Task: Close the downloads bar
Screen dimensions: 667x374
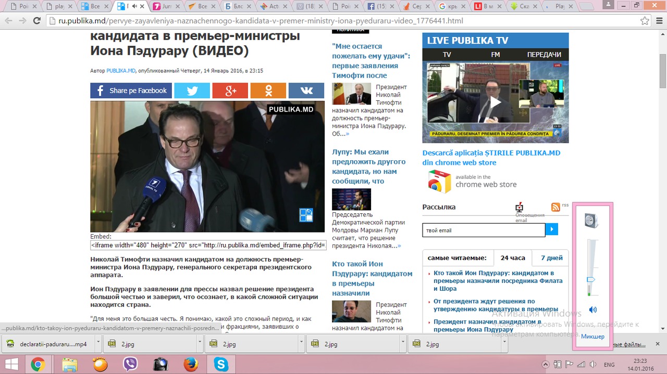Action: 658,344
